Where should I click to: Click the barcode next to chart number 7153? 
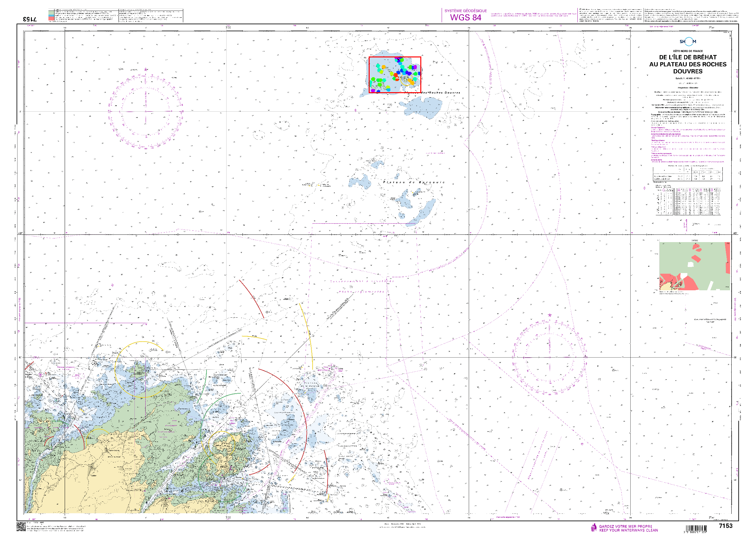[696, 528]
